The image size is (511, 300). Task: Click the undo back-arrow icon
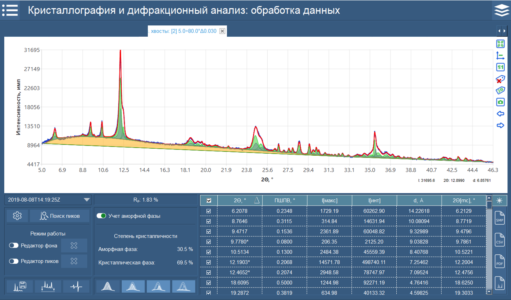click(500, 114)
